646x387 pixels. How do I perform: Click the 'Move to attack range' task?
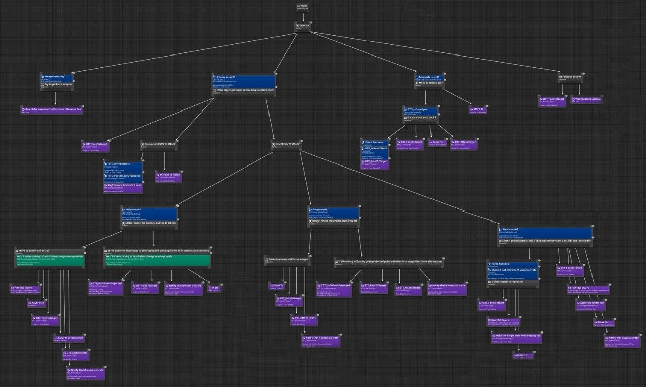click(69, 338)
